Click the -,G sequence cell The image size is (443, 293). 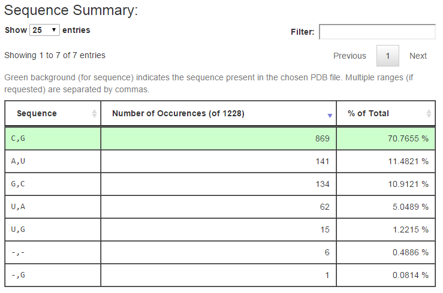coord(53,275)
